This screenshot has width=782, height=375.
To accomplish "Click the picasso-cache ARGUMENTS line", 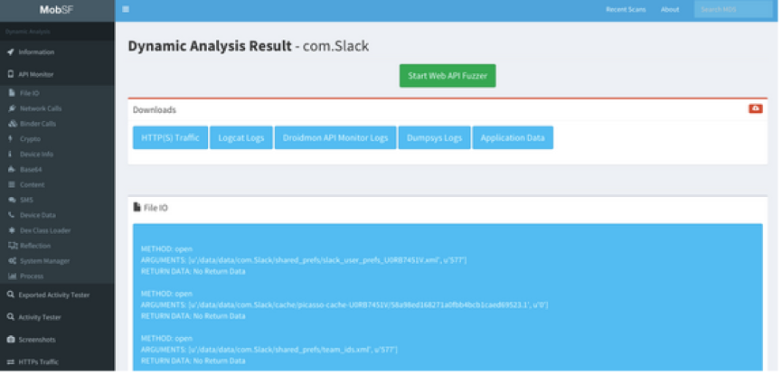I will pyautogui.click(x=344, y=305).
